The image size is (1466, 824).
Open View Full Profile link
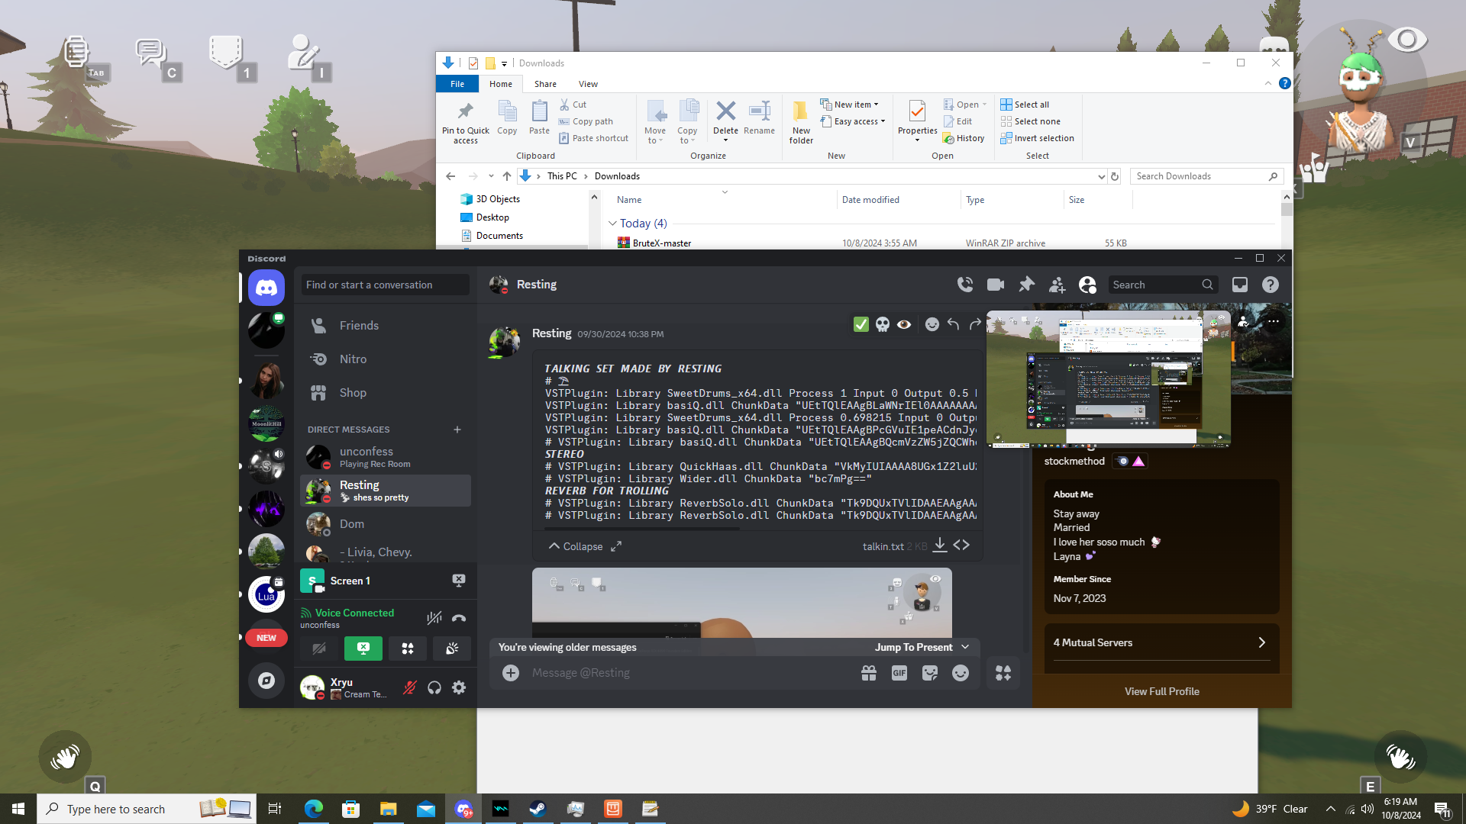tap(1161, 691)
